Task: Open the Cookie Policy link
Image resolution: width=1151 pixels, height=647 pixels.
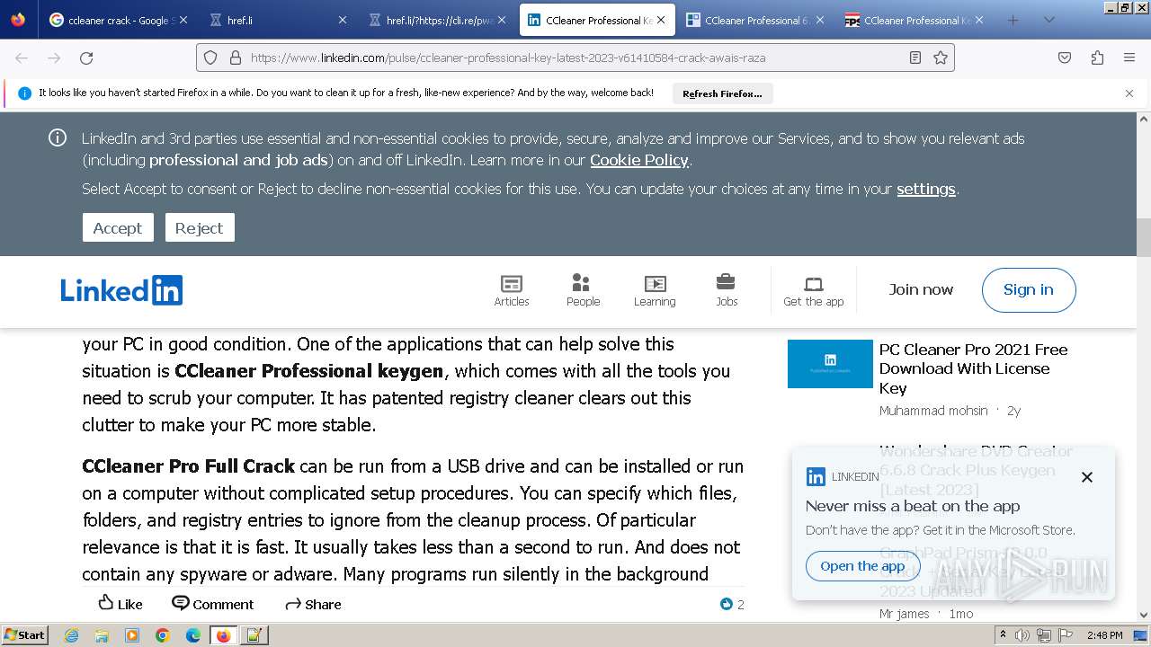Action: [x=639, y=160]
